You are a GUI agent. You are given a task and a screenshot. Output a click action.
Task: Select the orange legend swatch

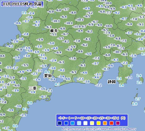click(105, 123)
